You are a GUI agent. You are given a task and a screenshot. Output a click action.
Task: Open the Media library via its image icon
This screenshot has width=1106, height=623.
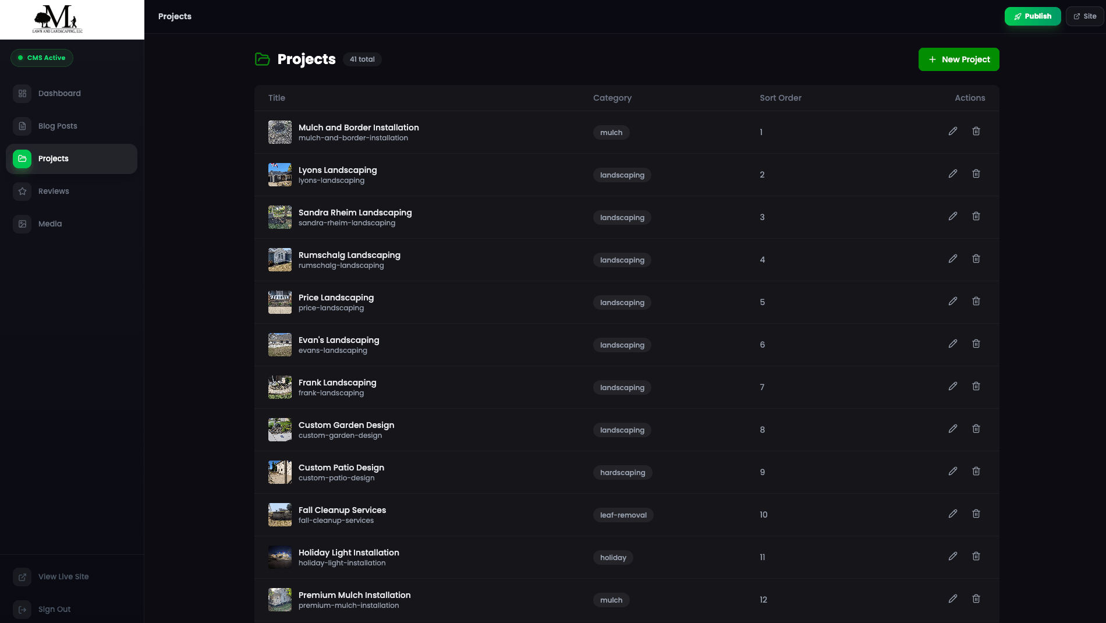point(22,224)
